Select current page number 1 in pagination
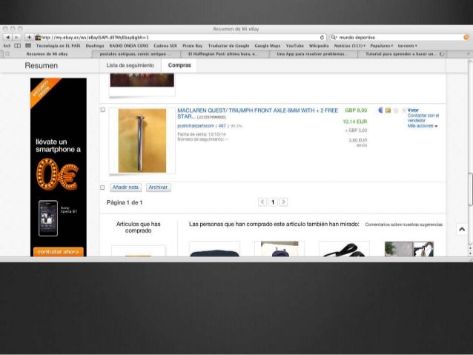473x355 pixels. click(x=273, y=202)
